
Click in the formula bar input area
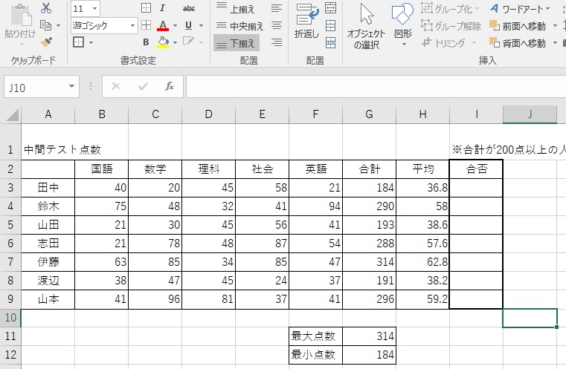(376, 86)
